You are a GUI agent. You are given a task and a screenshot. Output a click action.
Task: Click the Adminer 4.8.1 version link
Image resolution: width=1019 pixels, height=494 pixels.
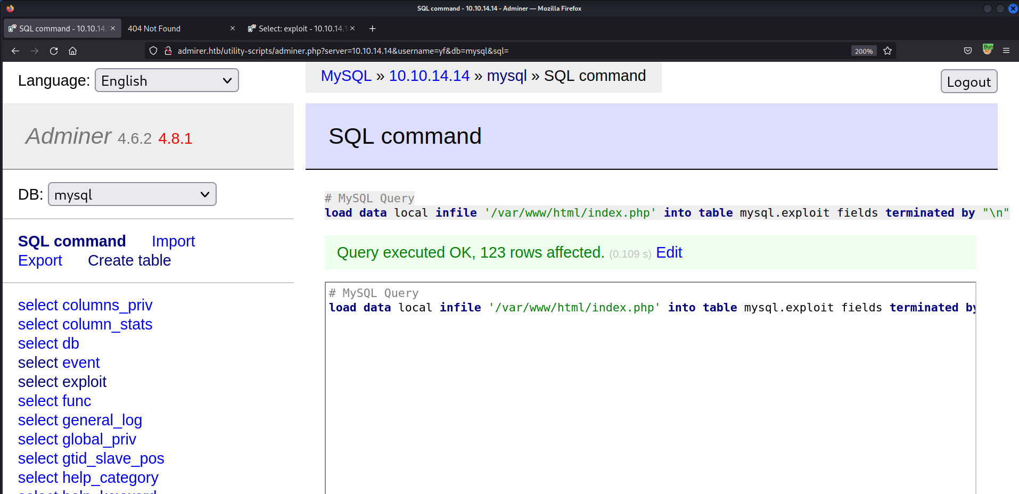[175, 138]
